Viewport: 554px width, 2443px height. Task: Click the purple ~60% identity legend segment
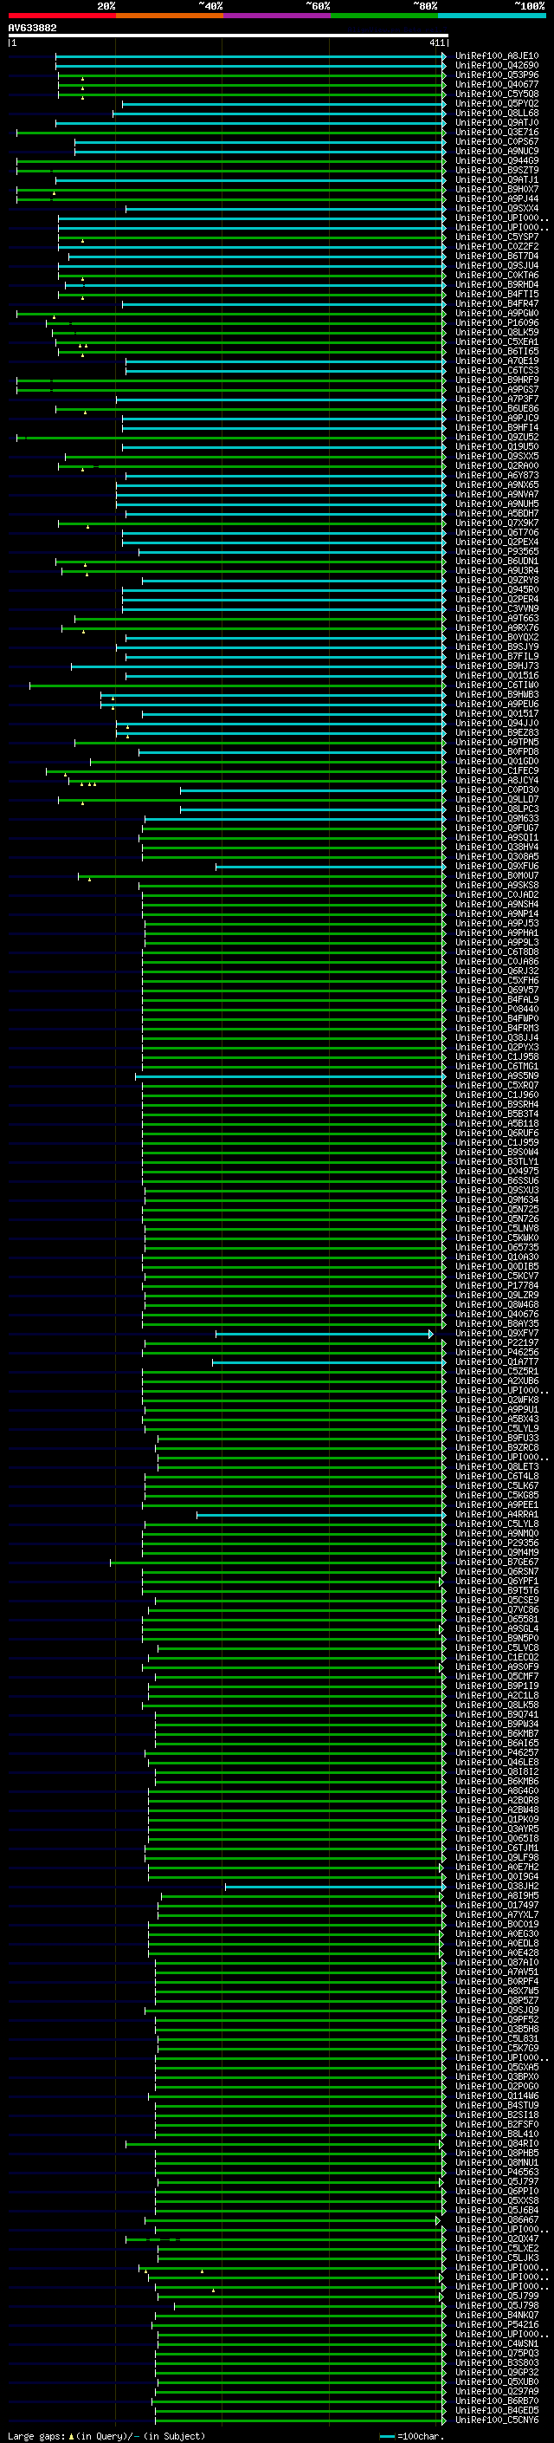pos(276,16)
